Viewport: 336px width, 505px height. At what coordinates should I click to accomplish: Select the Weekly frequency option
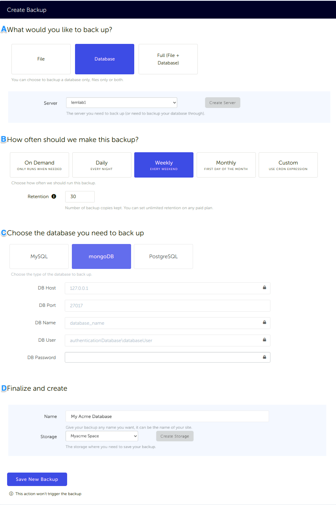click(163, 165)
